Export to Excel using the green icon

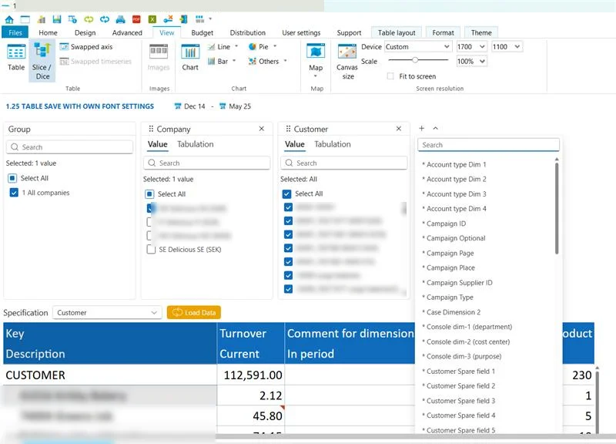click(152, 19)
